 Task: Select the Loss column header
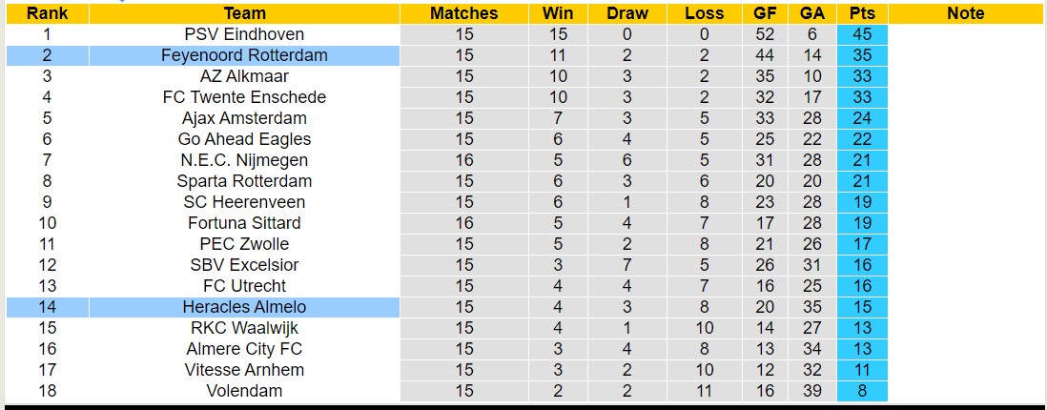[704, 13]
